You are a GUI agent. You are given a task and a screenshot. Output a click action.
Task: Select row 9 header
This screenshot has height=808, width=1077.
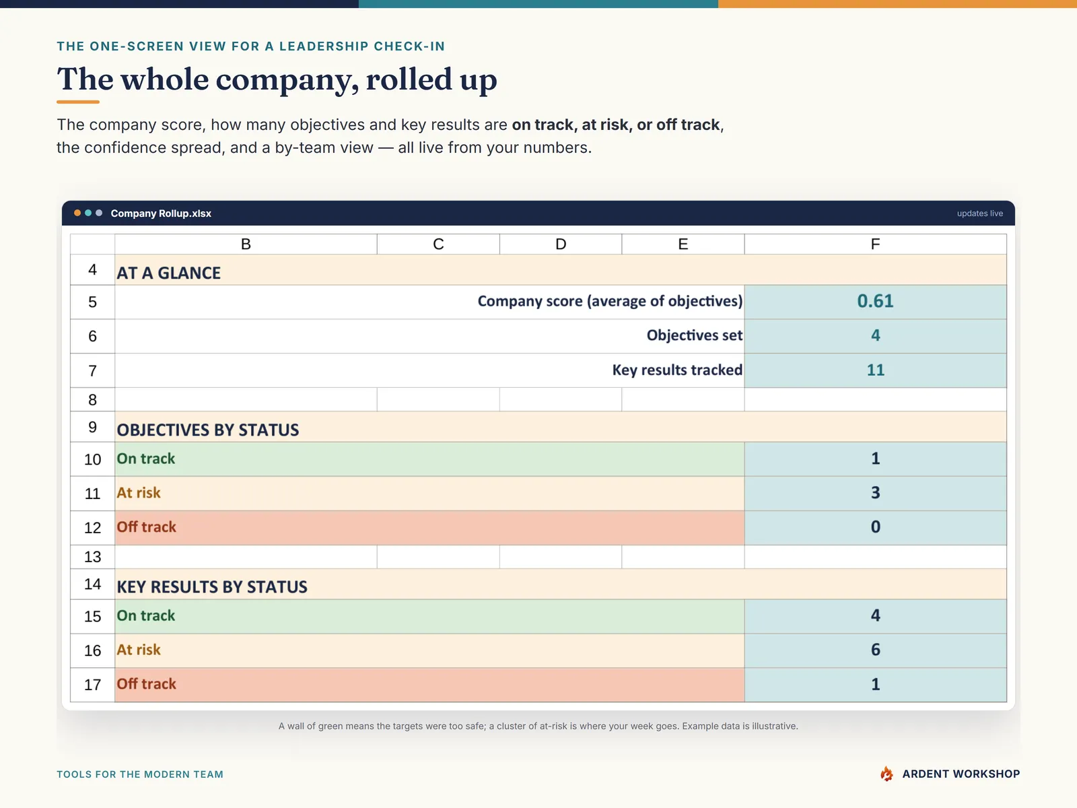[93, 427]
